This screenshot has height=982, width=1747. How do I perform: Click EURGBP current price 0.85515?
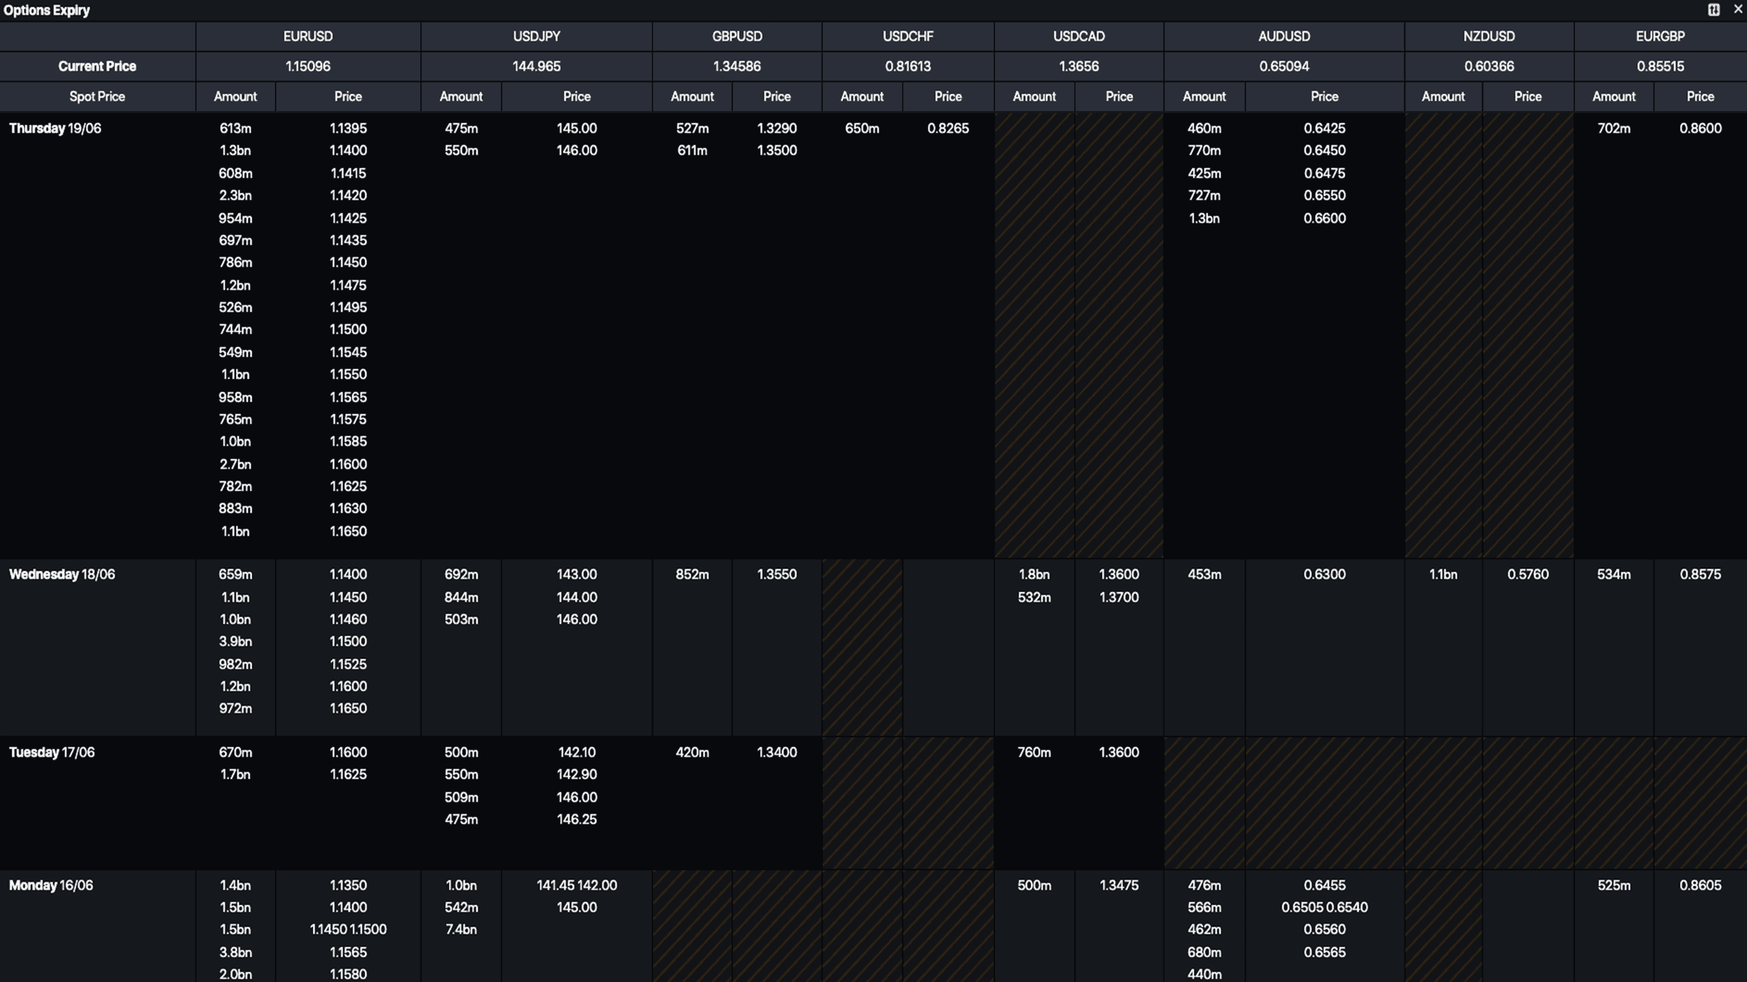click(x=1660, y=66)
